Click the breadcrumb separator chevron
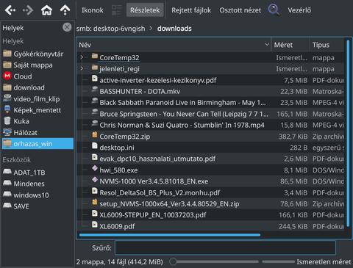353x268 pixels. (151, 29)
